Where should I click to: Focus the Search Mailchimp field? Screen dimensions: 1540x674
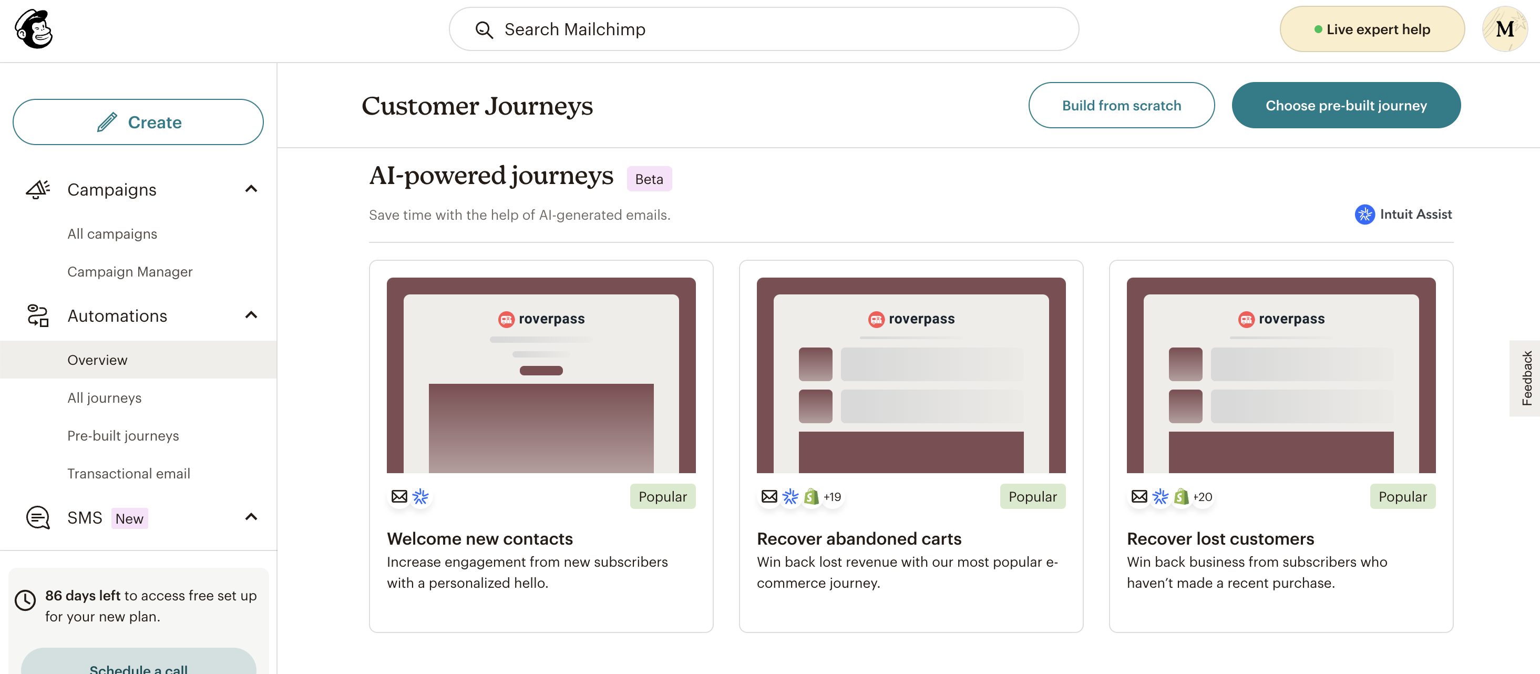764,29
